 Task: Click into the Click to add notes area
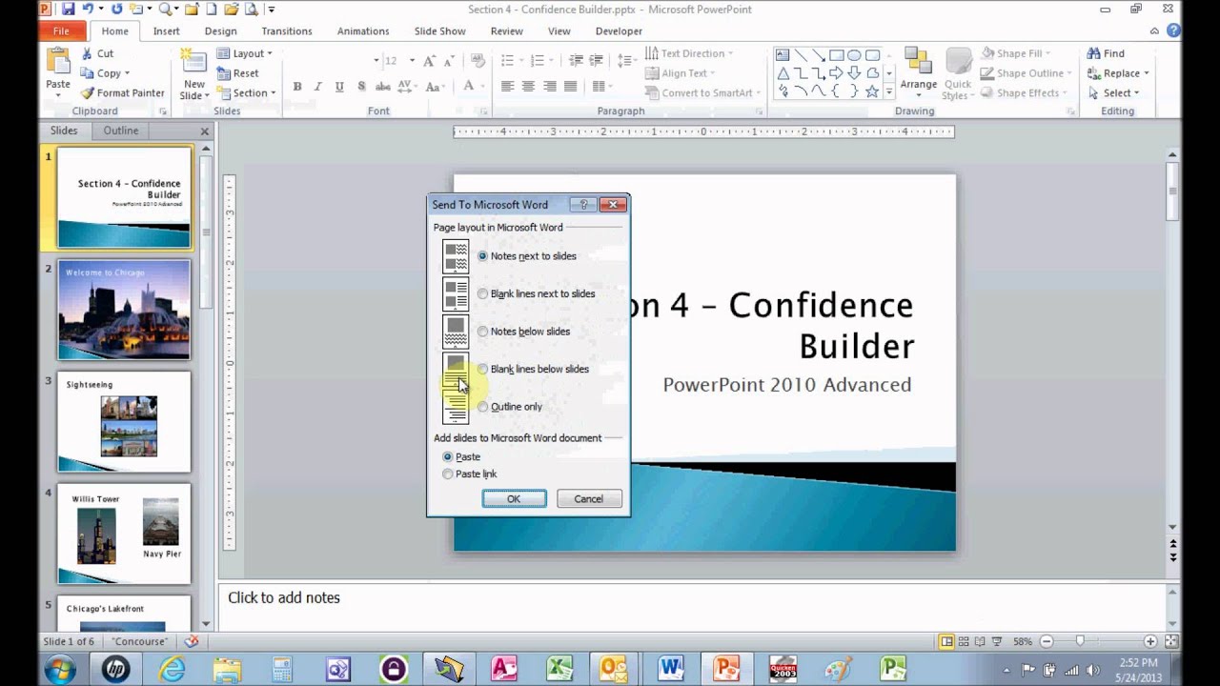(x=693, y=607)
